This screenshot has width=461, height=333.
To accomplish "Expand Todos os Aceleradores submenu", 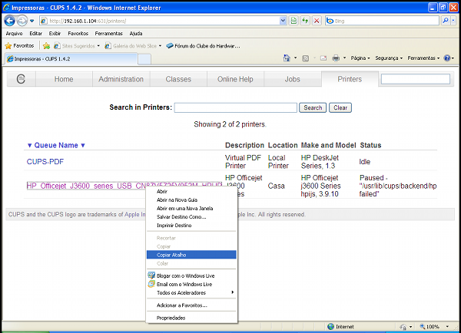I will (x=191, y=293).
